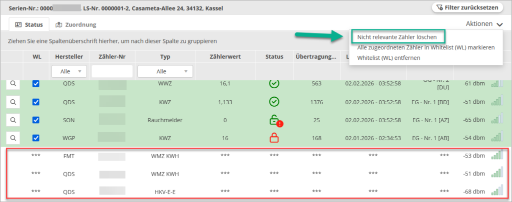Click the Zähler-Nr filter input field
The height and width of the screenshot is (202, 512).
[112, 71]
